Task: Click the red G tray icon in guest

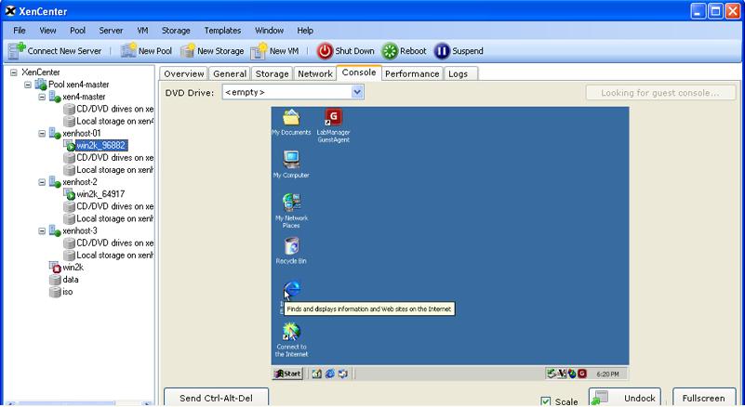Action: coord(582,374)
